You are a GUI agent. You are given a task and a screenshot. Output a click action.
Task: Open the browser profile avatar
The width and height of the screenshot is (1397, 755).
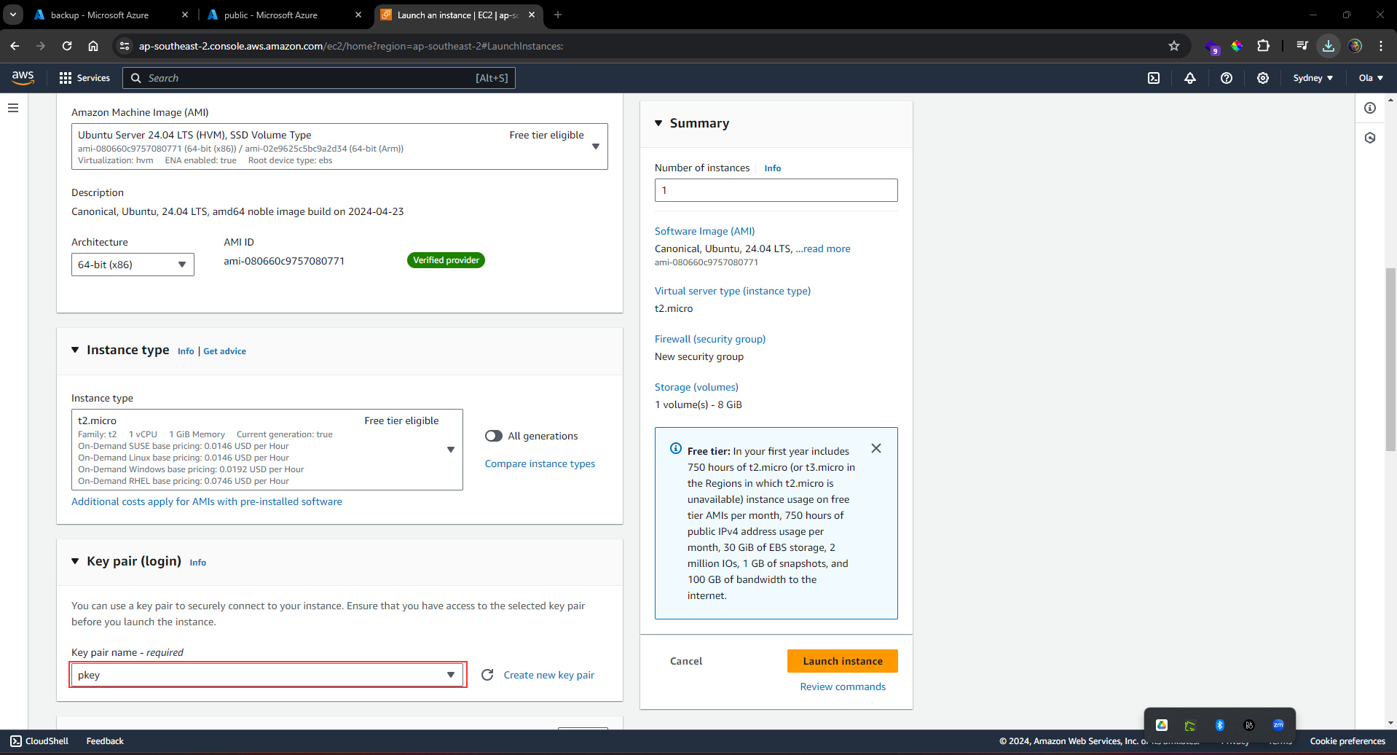[x=1355, y=46]
